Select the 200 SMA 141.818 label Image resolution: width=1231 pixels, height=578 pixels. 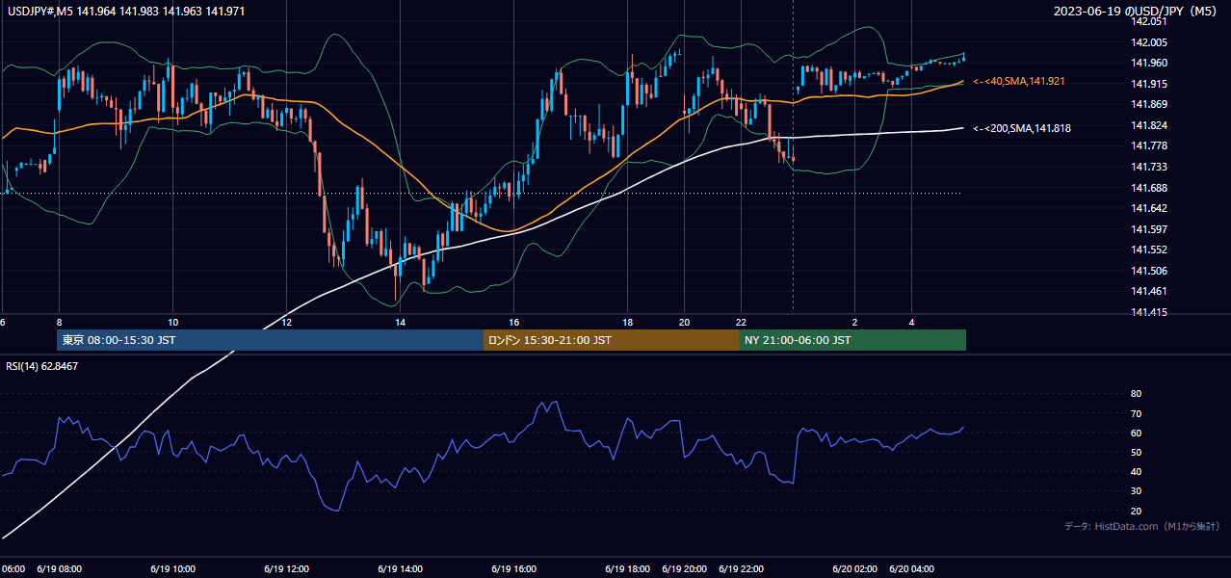coord(1021,128)
